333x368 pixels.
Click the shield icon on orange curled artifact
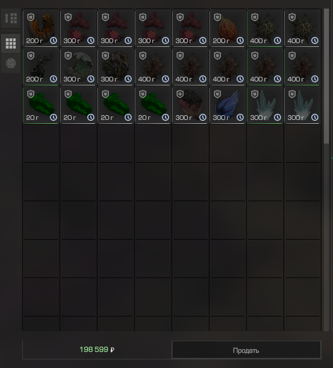[31, 17]
